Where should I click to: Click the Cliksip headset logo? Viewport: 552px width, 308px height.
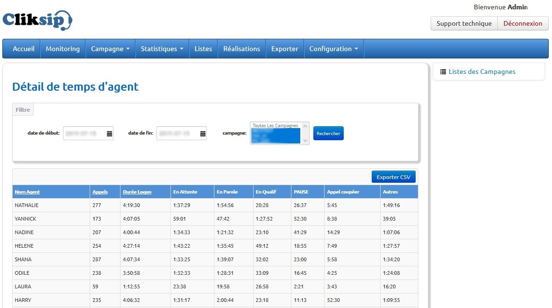(x=37, y=21)
